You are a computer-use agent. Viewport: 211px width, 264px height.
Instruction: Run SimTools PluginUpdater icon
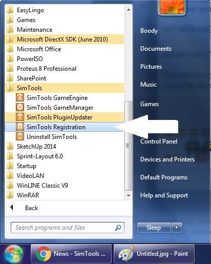[20, 117]
